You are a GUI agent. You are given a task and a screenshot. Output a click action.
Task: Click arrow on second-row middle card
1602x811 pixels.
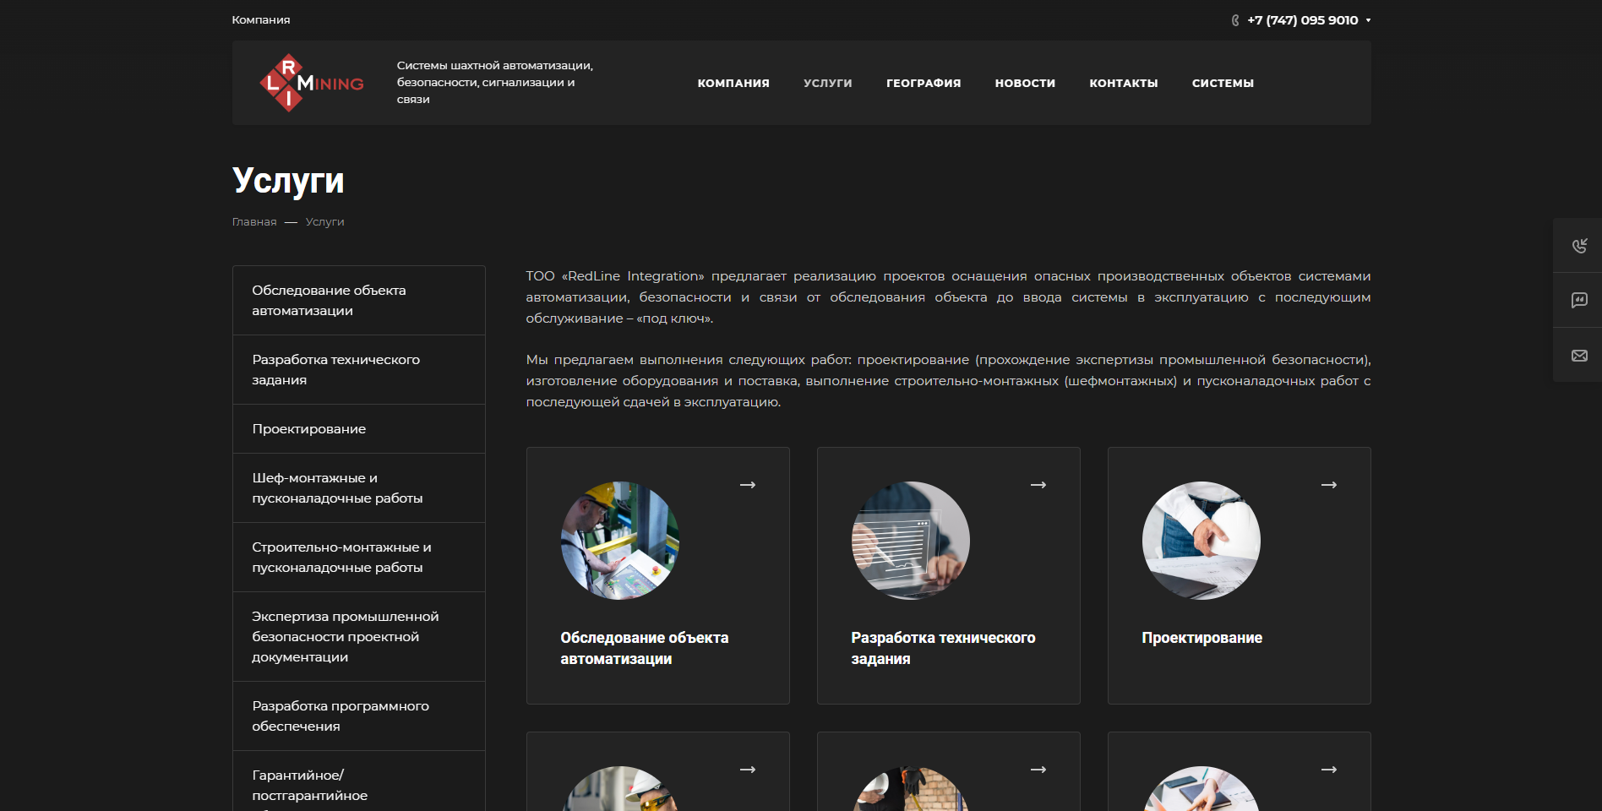(1038, 770)
